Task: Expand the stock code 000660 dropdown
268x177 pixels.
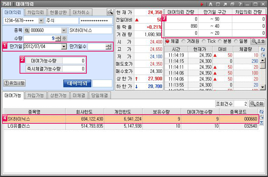Action: click(x=64, y=30)
